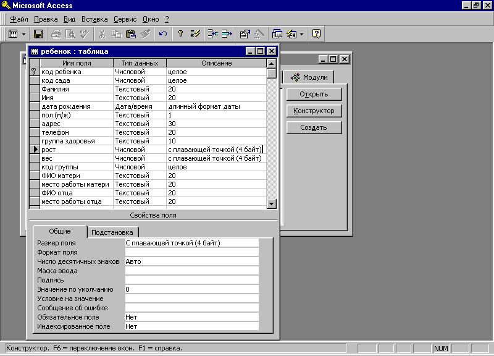Select the место работы отца field
Viewport: 494px width, 356px height.
(77, 201)
